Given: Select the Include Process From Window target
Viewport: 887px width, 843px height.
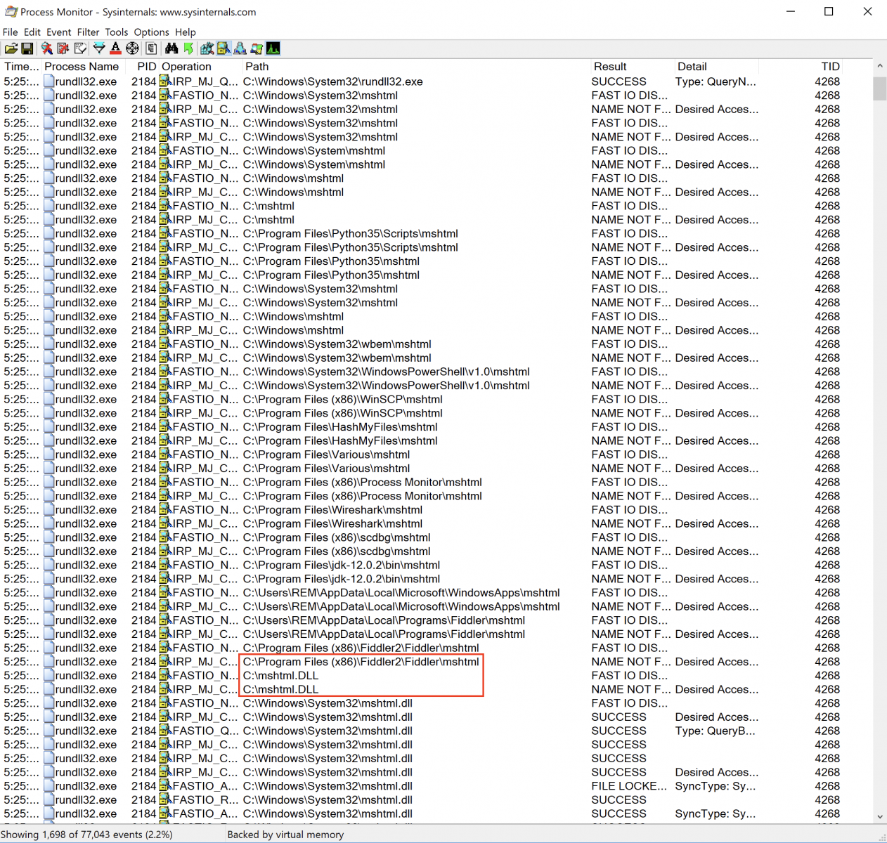Looking at the screenshot, I should [x=132, y=48].
